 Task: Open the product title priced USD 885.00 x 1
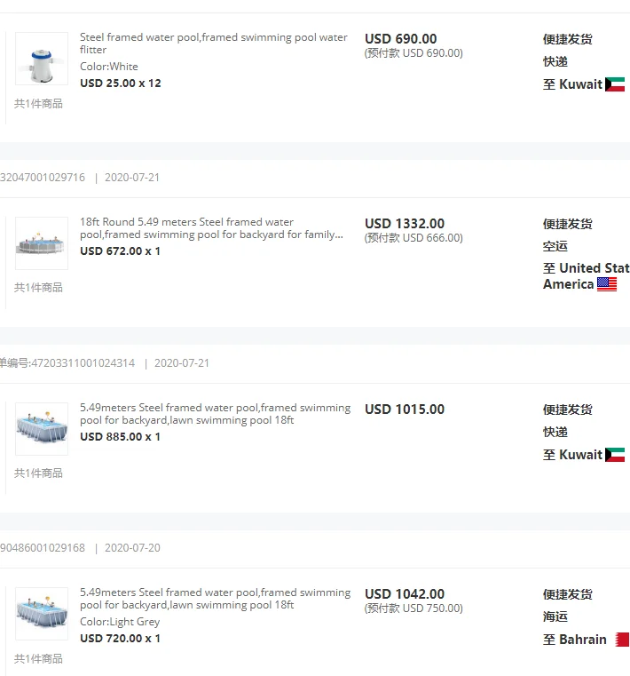(x=215, y=414)
